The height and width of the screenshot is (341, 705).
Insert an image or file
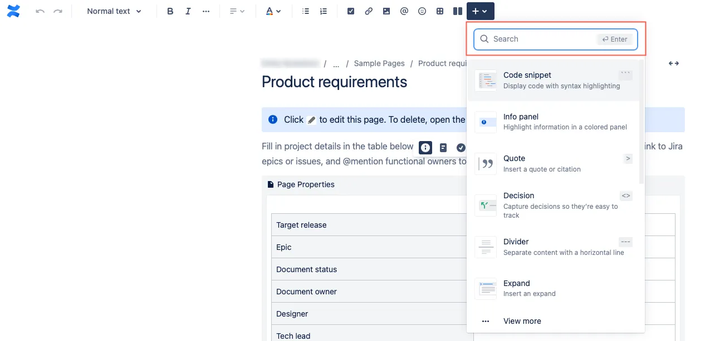click(386, 11)
